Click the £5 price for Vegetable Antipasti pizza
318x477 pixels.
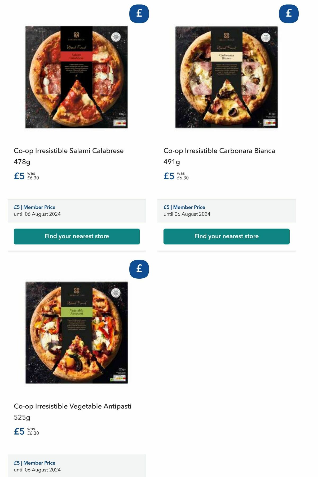coord(19,431)
